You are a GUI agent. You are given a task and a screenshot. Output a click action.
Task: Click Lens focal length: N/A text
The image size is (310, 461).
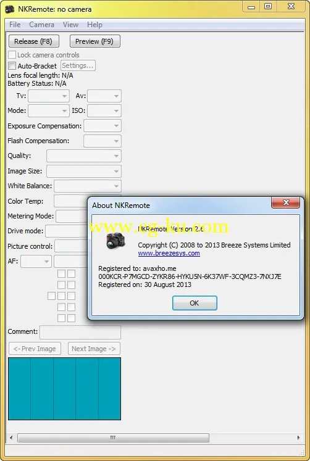pyautogui.click(x=40, y=75)
